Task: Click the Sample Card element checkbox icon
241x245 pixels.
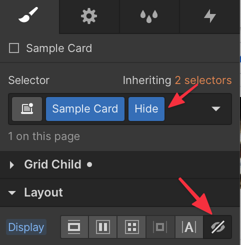Action: click(14, 48)
